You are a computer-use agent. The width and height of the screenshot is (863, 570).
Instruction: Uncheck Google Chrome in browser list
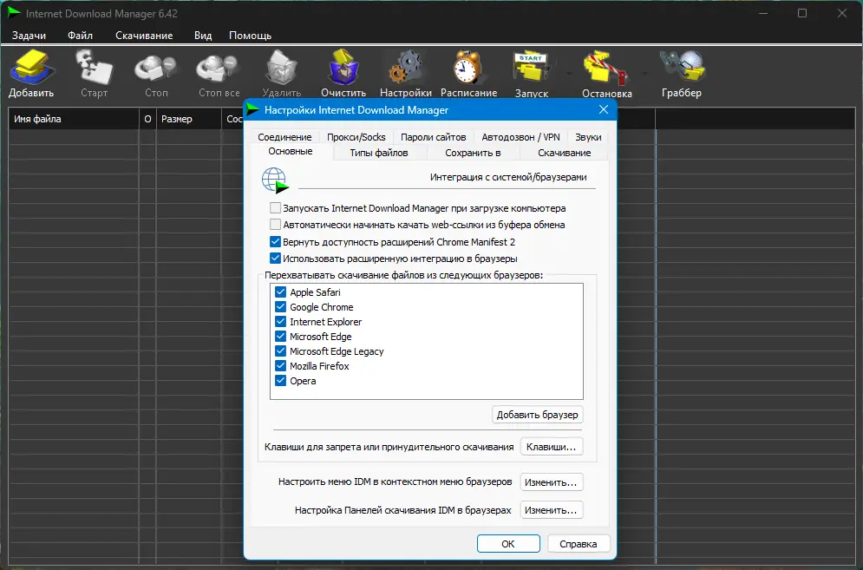click(x=281, y=307)
